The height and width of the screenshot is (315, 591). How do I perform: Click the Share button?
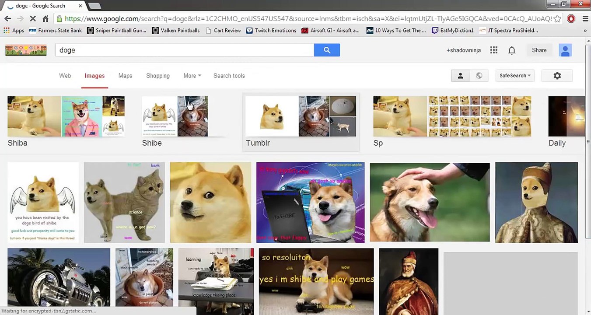tap(539, 50)
